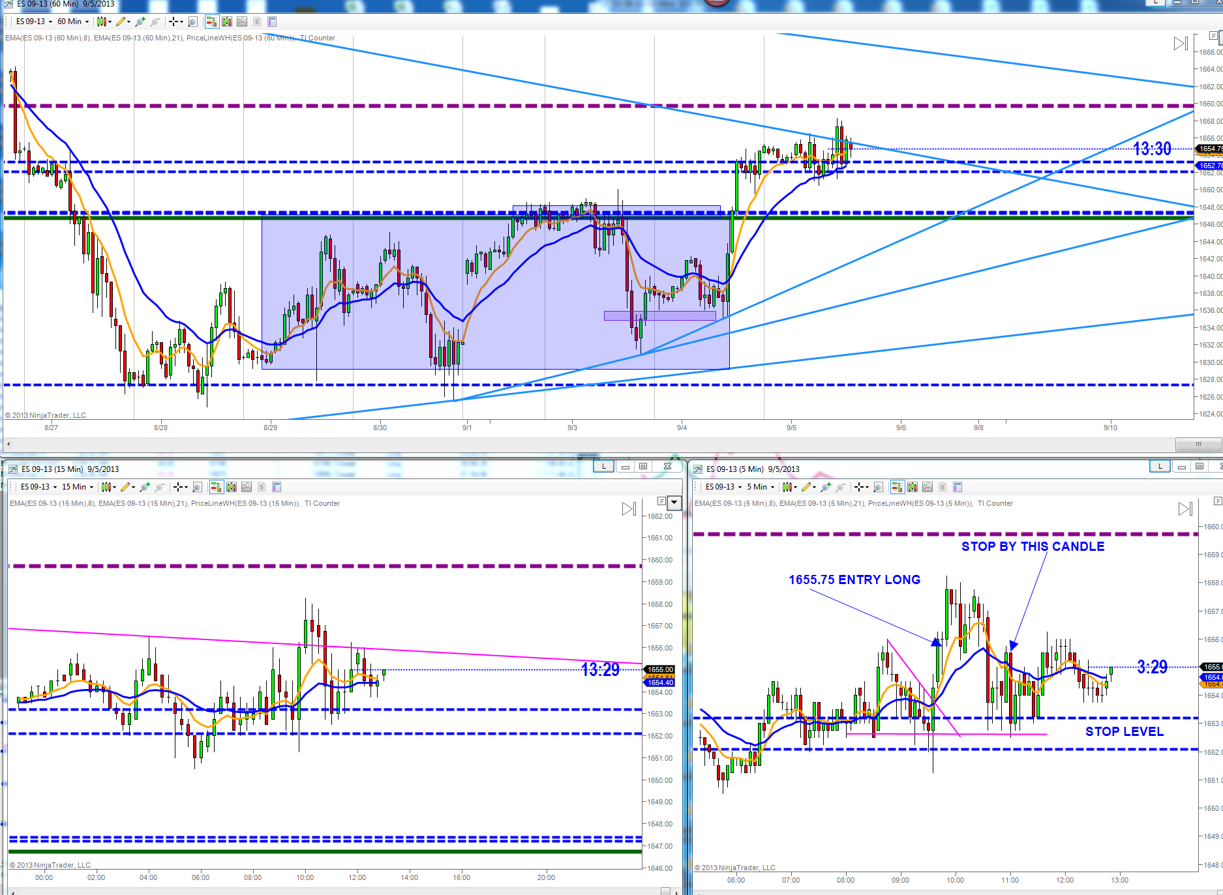Select crosshair cursor in 15 Min chart
The width and height of the screenshot is (1223, 895).
(179, 487)
